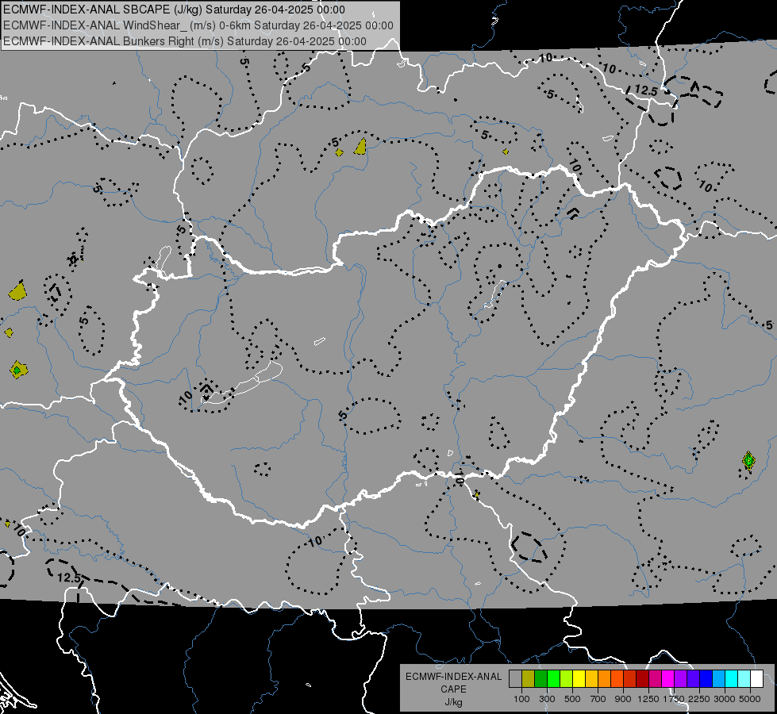Click the pure blue swatch after 2250

click(x=706, y=679)
